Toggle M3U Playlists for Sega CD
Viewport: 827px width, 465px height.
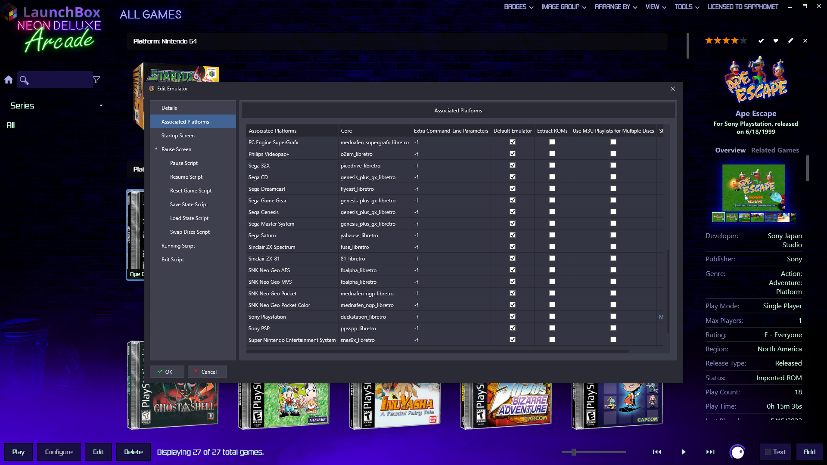[x=613, y=177]
